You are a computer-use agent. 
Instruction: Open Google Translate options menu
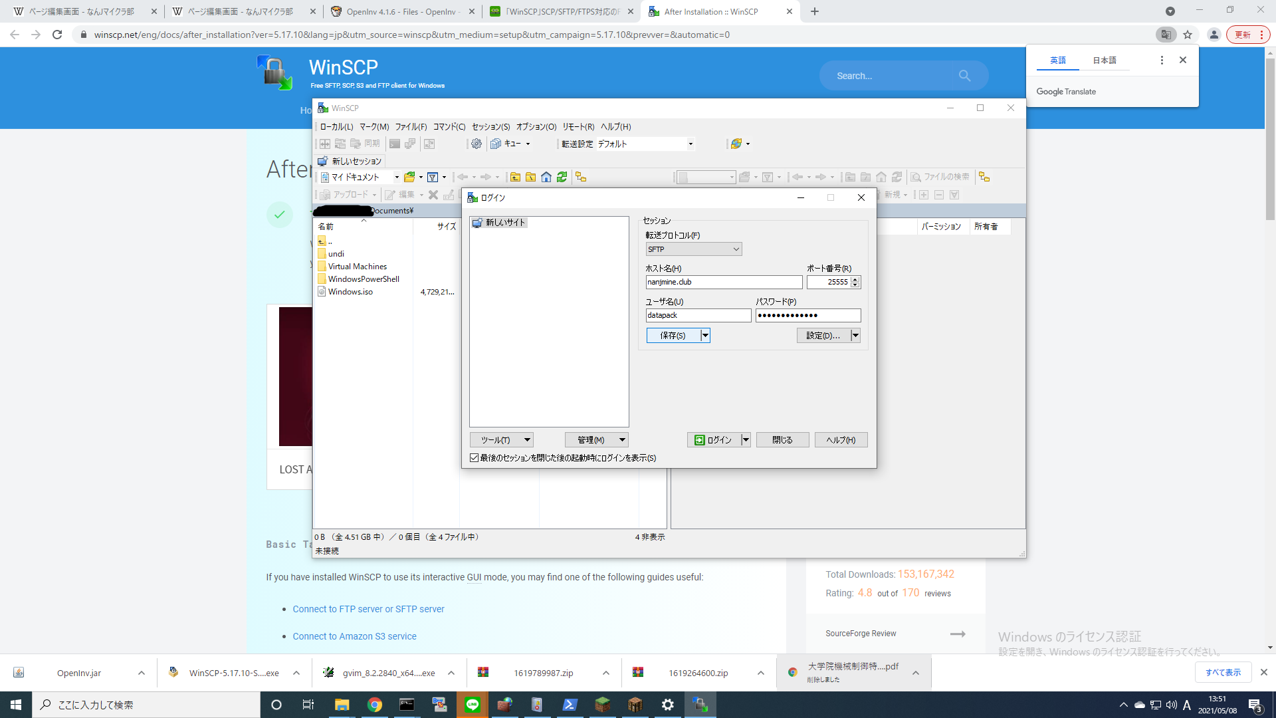click(1162, 60)
